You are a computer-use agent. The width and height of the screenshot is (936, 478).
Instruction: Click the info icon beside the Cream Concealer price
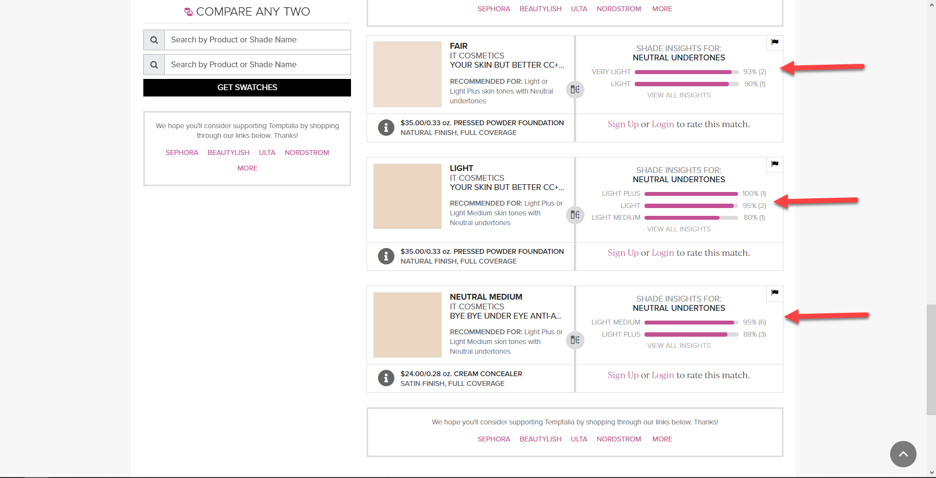[x=386, y=378]
